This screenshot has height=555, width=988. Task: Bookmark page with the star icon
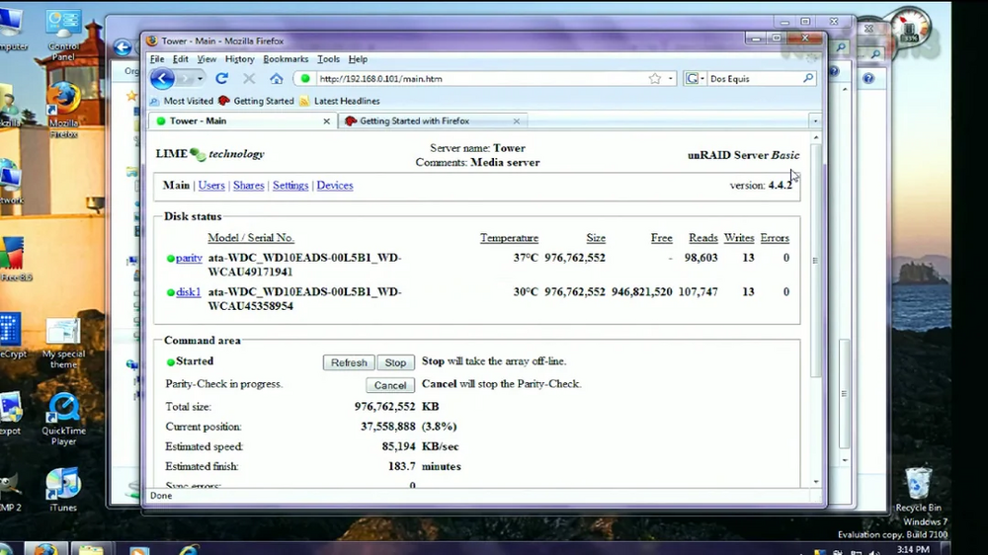pos(655,79)
